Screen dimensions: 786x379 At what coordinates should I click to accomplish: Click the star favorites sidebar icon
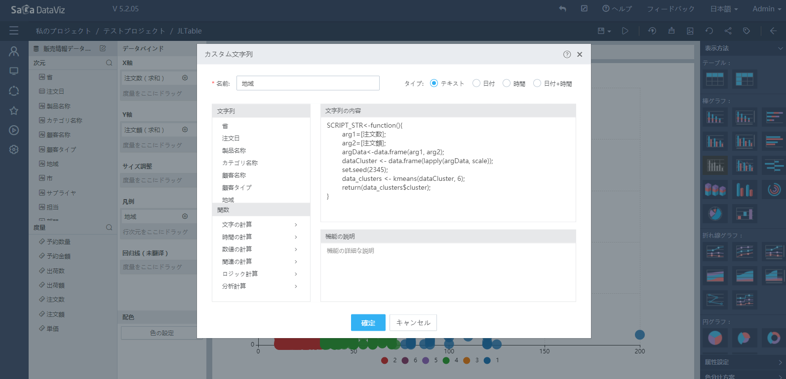click(14, 110)
